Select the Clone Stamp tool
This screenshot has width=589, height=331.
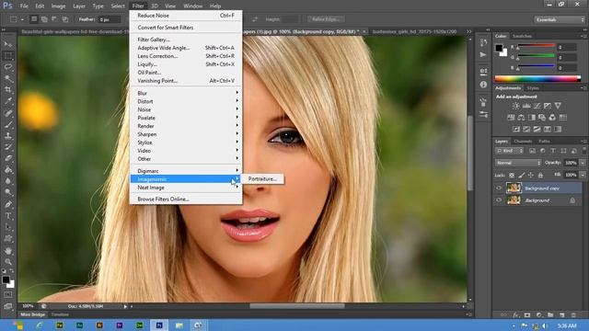(8, 136)
